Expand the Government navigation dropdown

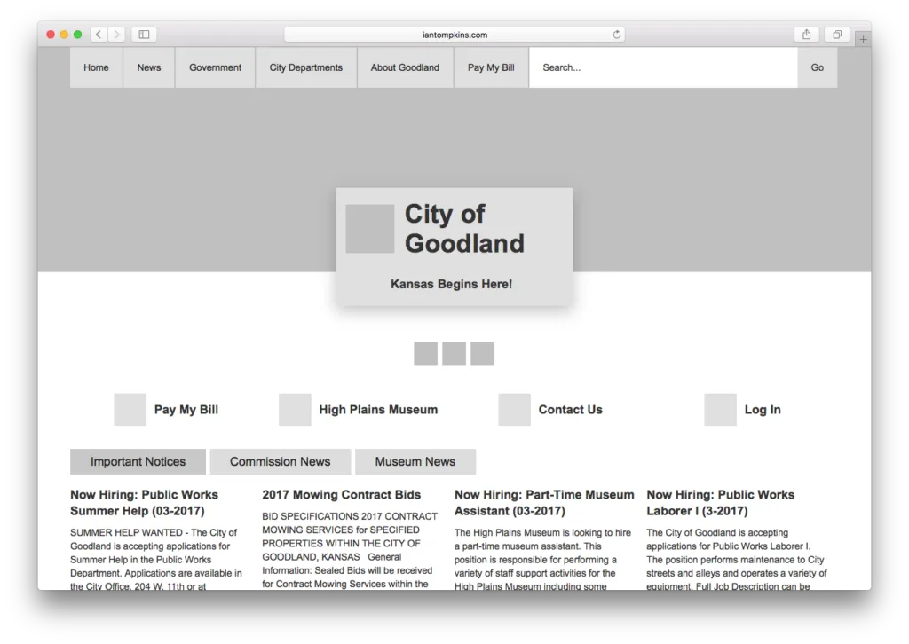point(214,67)
